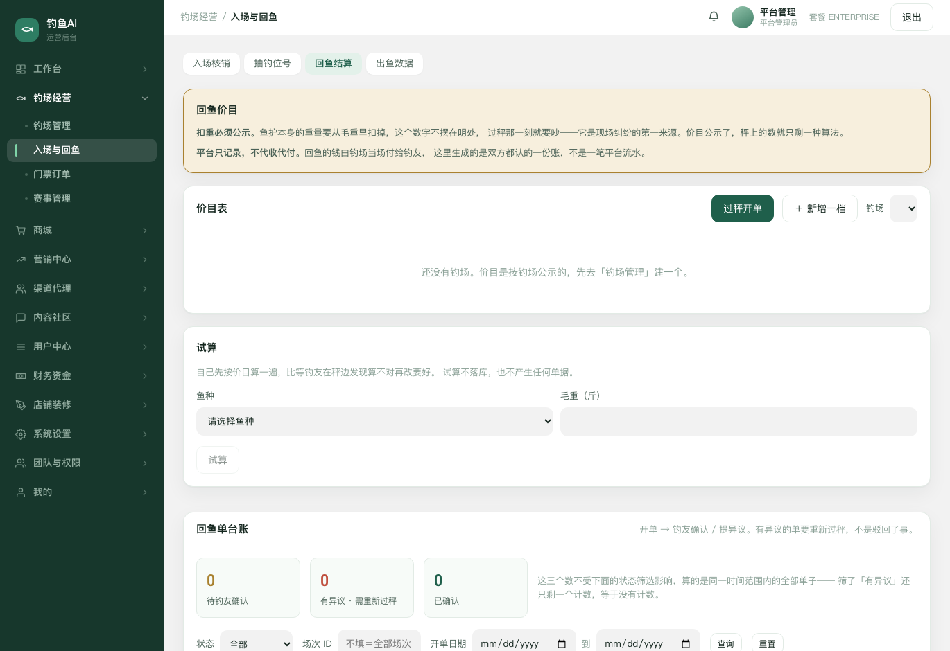Expand the 内容社区 menu chevron
Image resolution: width=950 pixels, height=651 pixels.
point(145,318)
